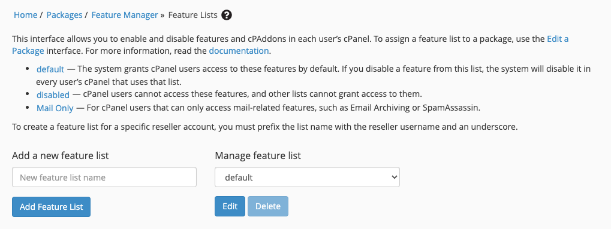Open the Manage feature list dropdown

click(307, 178)
